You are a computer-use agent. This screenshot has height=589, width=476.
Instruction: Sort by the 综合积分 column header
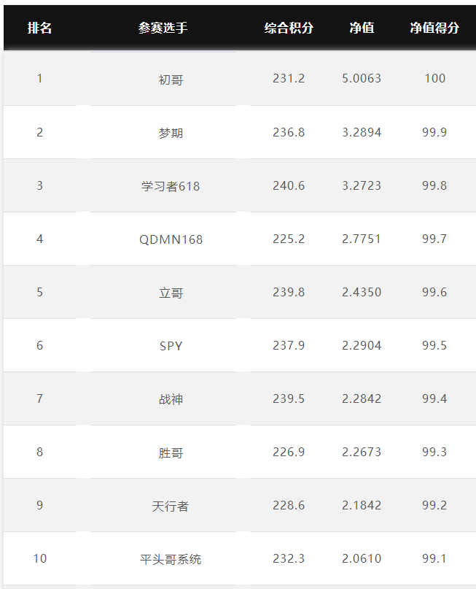coord(289,28)
